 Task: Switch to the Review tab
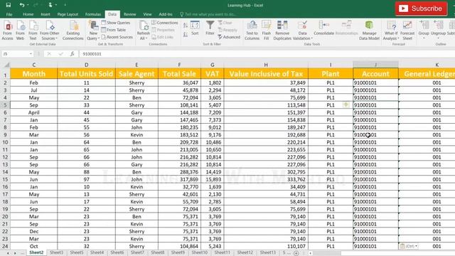pos(129,14)
